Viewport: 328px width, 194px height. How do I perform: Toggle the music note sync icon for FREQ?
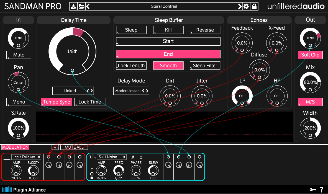coord(133,157)
